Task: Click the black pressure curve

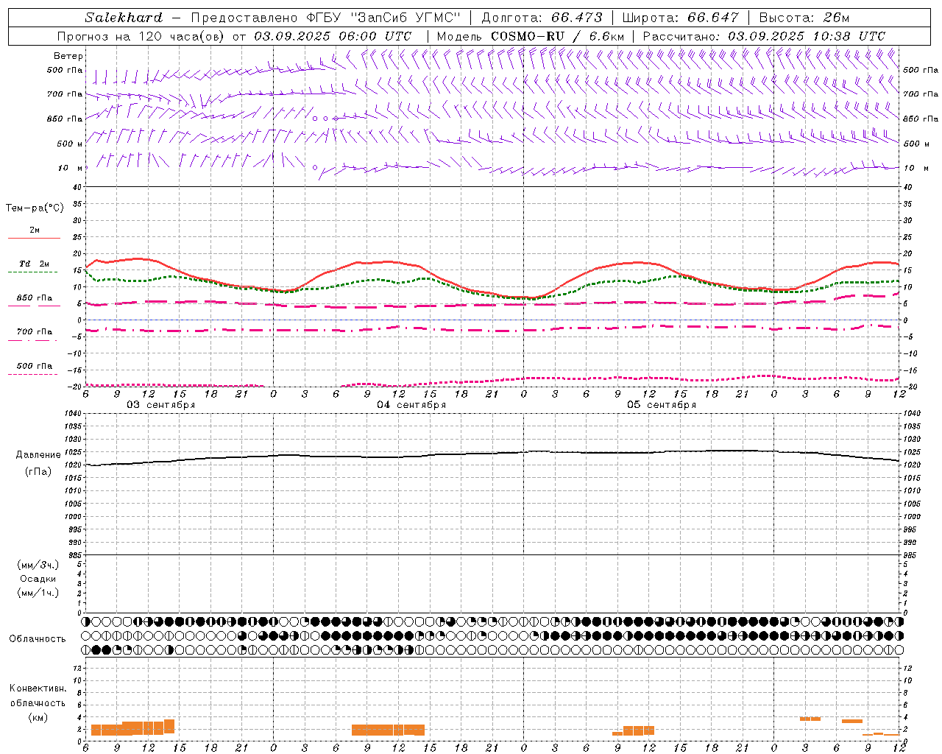Action: pos(493,457)
